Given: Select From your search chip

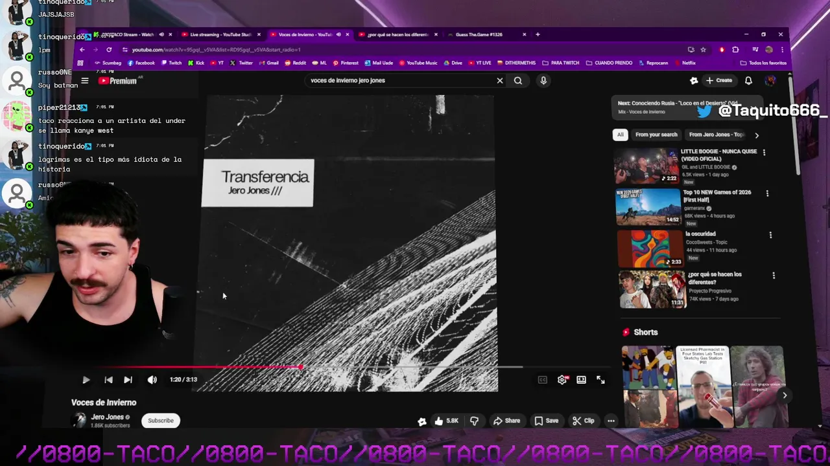Looking at the screenshot, I should click(656, 135).
